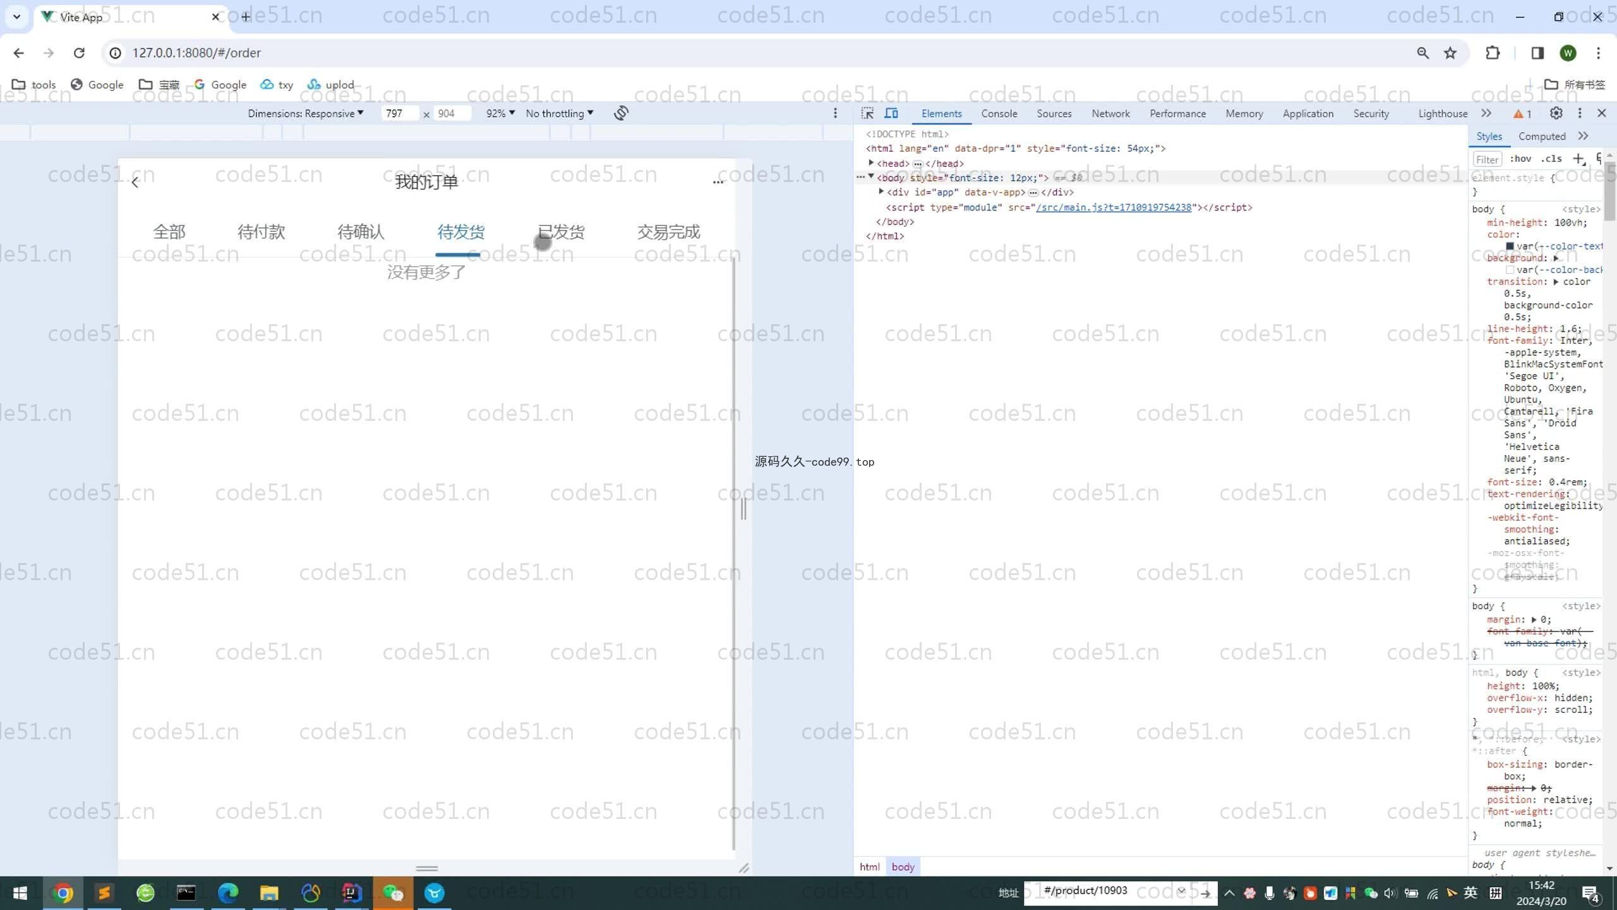Open DevTools customize menu

[1580, 113]
